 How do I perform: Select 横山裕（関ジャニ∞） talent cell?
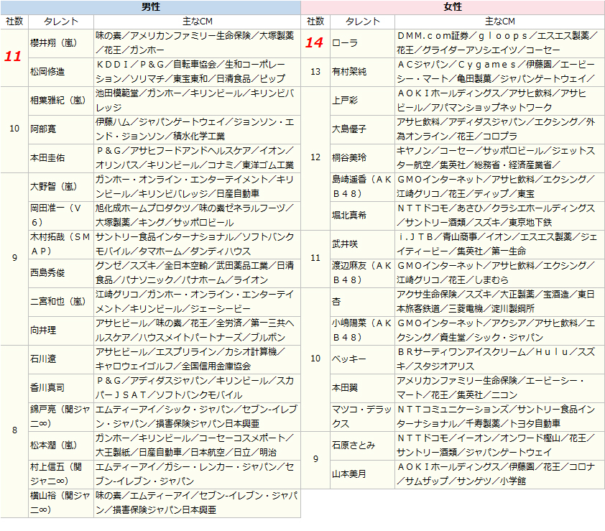(61, 503)
